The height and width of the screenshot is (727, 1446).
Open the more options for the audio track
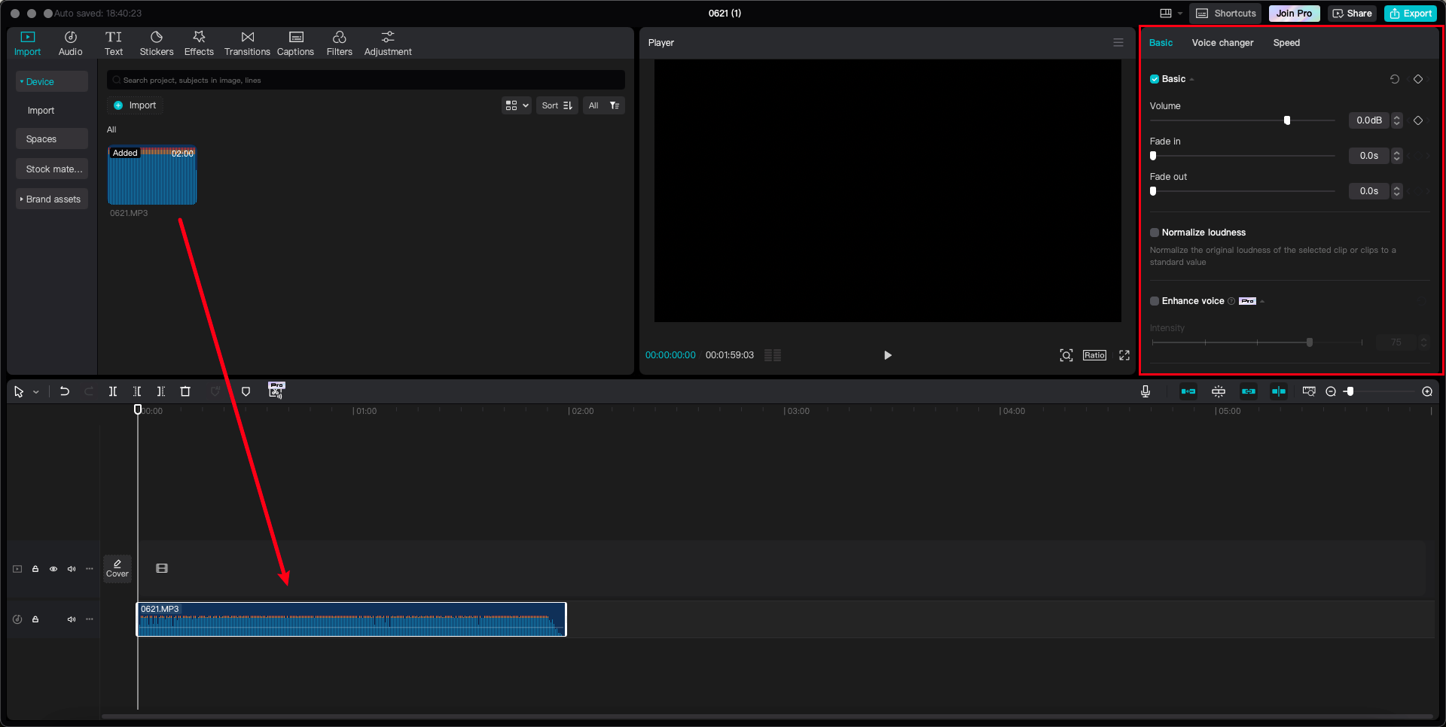pos(90,619)
